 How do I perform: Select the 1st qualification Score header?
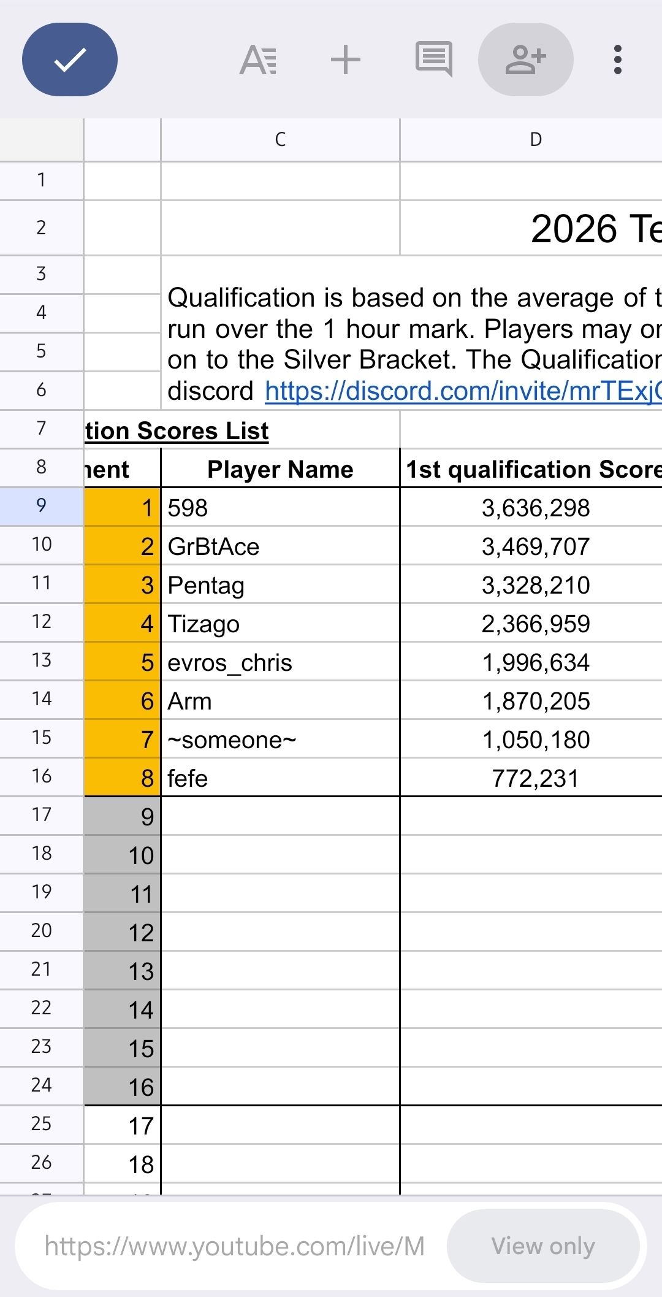pos(531,469)
